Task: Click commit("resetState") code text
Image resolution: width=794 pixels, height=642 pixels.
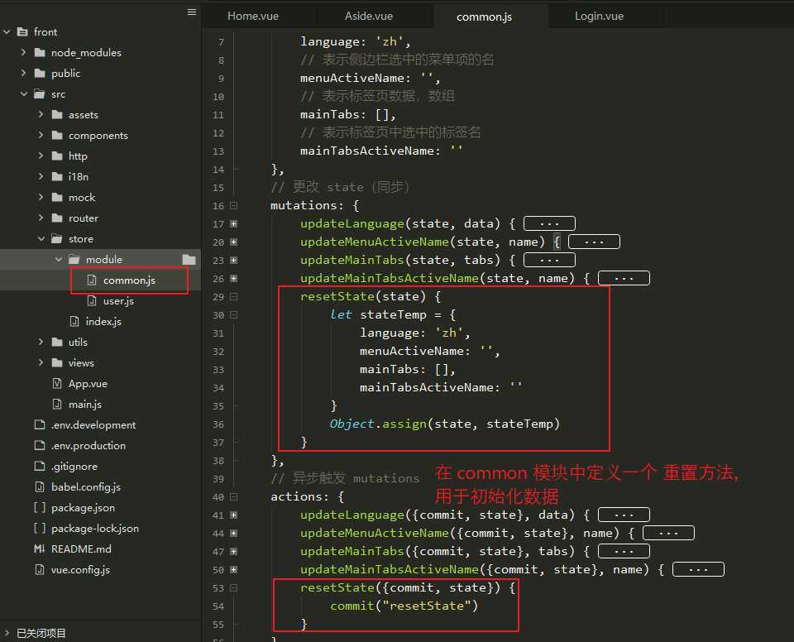Action: [x=404, y=606]
